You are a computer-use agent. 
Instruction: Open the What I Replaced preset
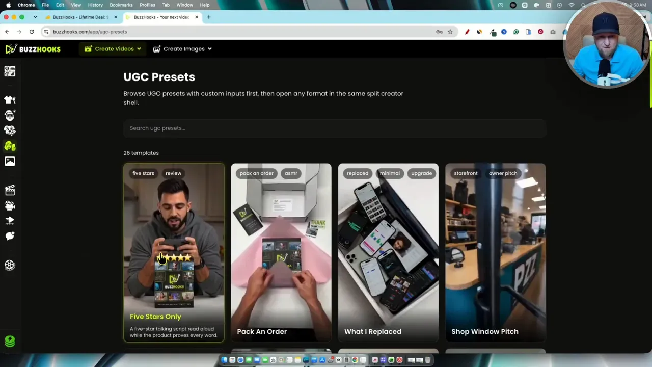(388, 252)
